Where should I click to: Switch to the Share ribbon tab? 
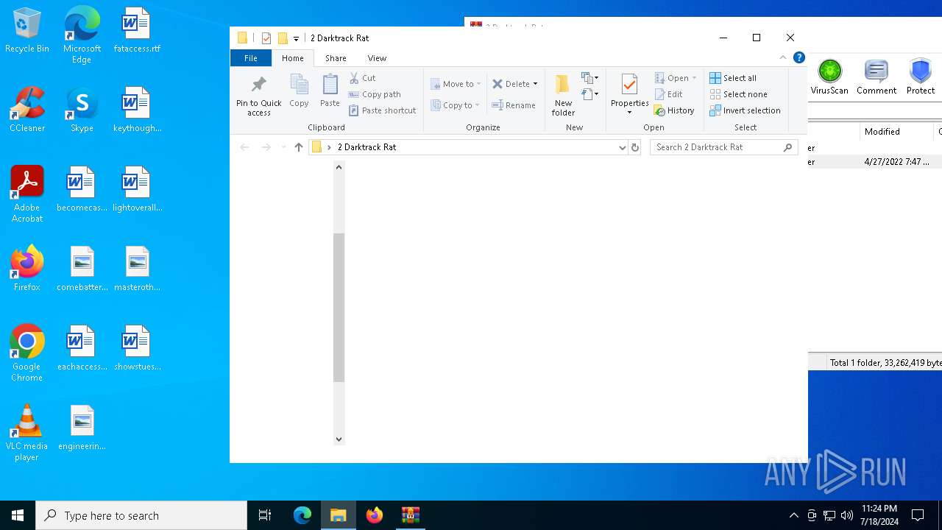tap(336, 58)
